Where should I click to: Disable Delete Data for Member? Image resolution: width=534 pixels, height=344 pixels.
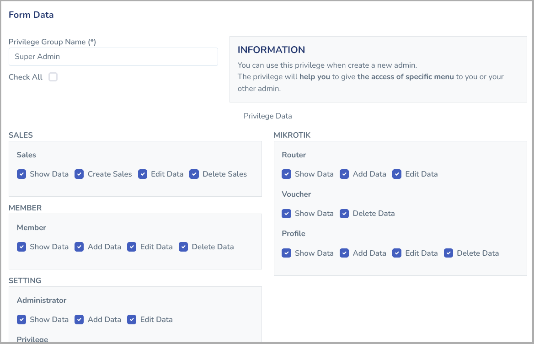pyautogui.click(x=183, y=247)
